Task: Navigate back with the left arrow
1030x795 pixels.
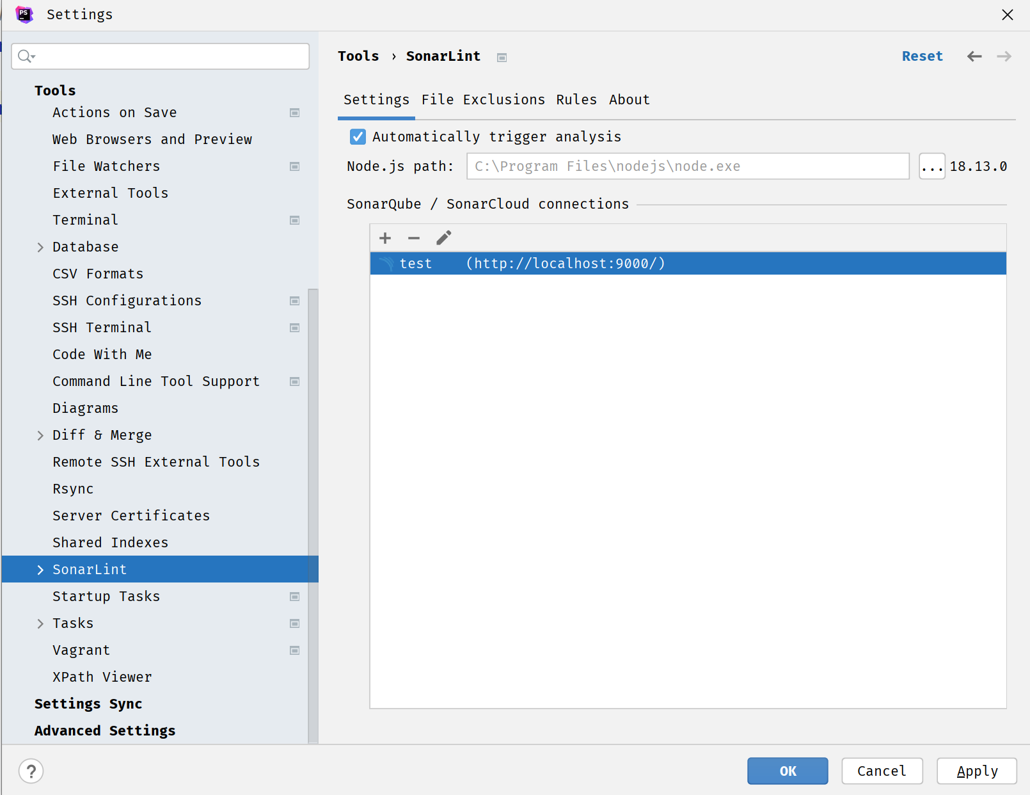Action: [974, 56]
